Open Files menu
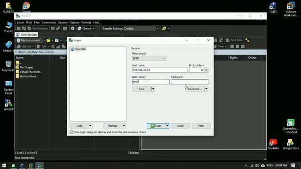Image resolution: width=301 pixels, height=169 pixels. [37, 23]
